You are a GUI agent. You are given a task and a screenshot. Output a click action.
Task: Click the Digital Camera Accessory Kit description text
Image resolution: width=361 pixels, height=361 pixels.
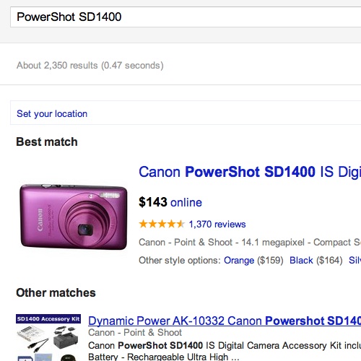click(225, 346)
